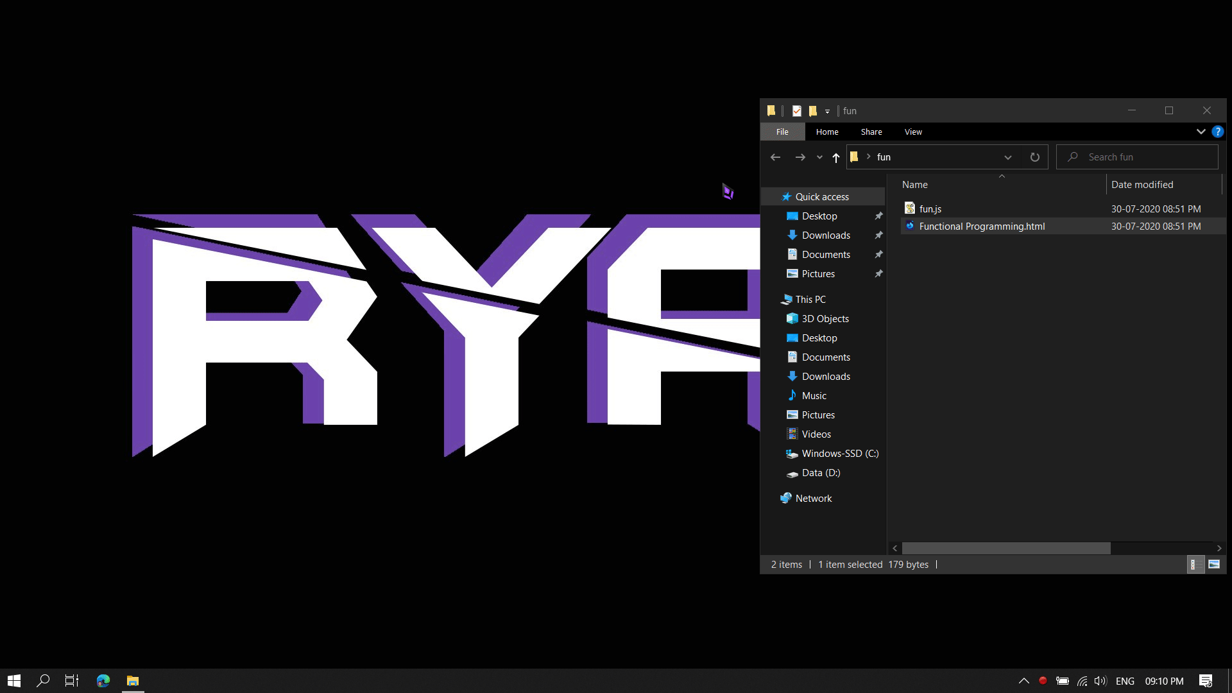1232x693 pixels.
Task: Click the Functional Programming.html file icon
Action: [909, 226]
